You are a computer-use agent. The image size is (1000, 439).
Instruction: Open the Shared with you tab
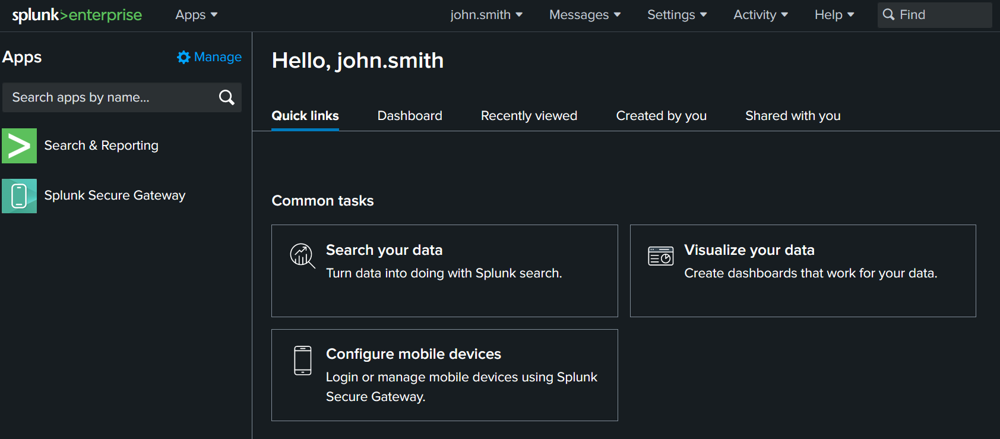point(793,116)
